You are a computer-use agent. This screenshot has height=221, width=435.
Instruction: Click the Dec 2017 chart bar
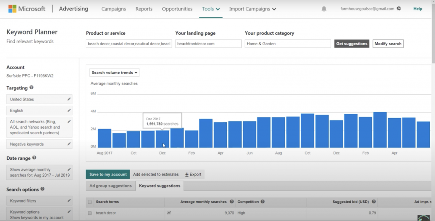[162, 139]
